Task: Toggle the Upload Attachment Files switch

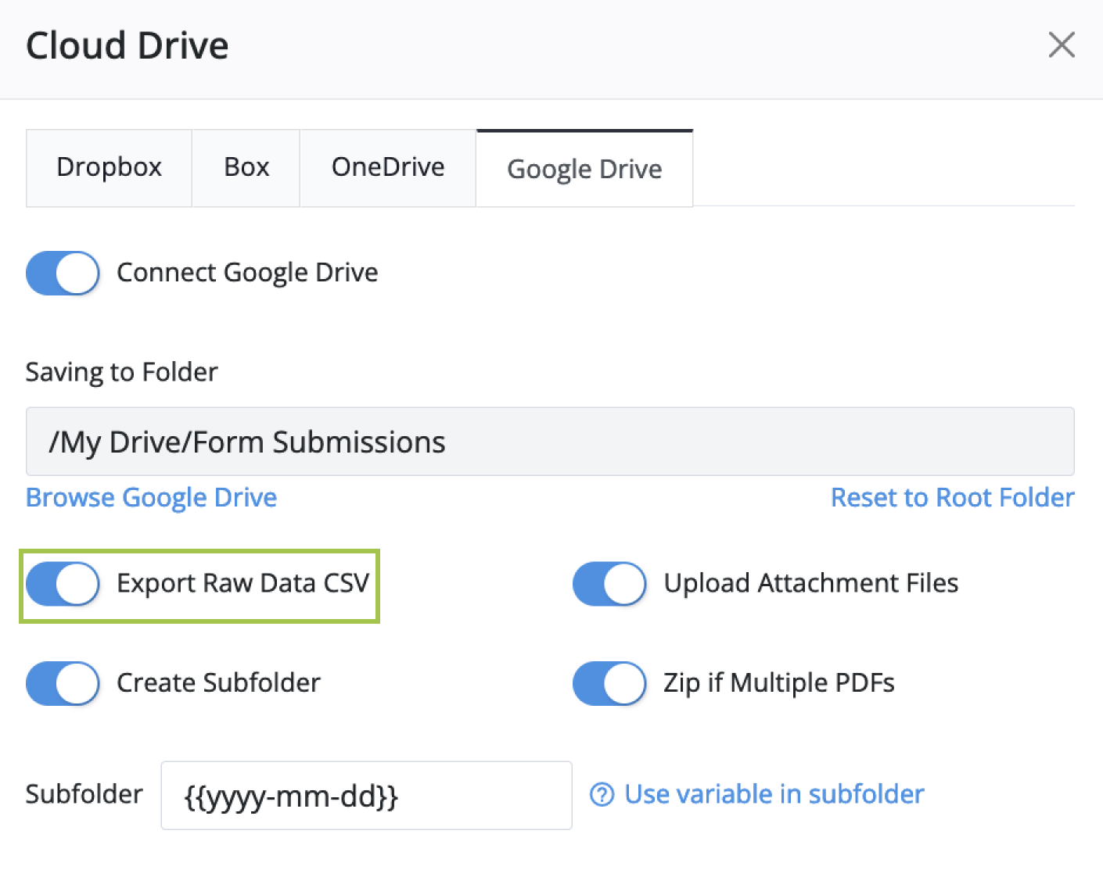Action: [609, 584]
